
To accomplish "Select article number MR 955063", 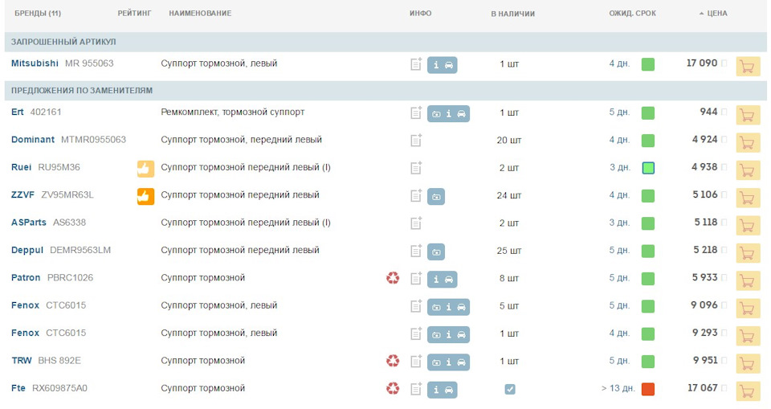I will [x=89, y=63].
